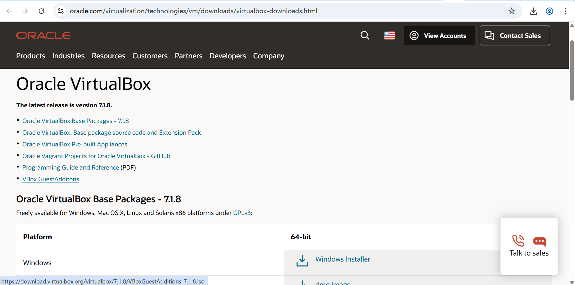Open the Resources menu
The image size is (575, 285).
pyautogui.click(x=108, y=56)
